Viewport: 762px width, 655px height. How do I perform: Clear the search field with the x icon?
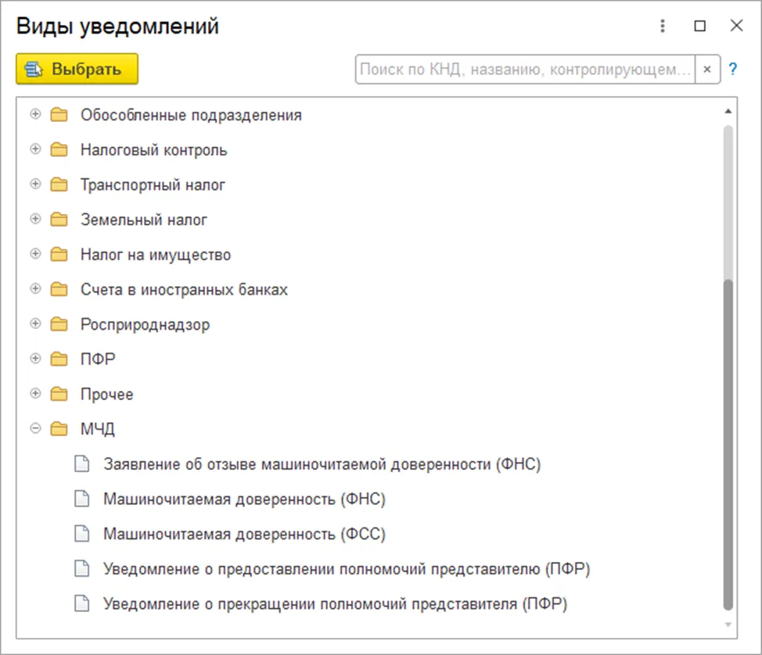pyautogui.click(x=707, y=69)
